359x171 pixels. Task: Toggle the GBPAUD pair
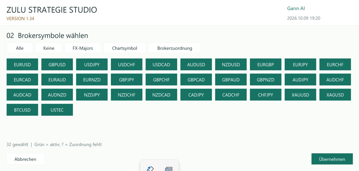231,80
